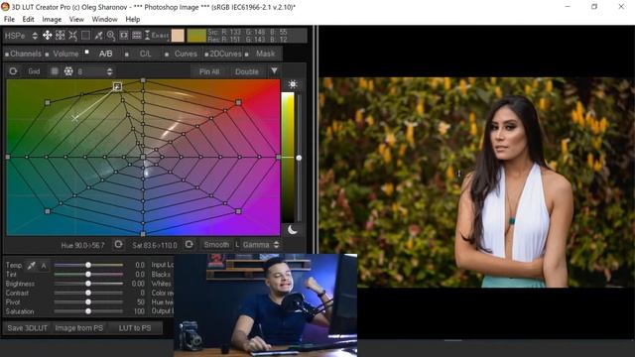Click the compare view icon after magnifier
This screenshot has height=357, width=635.
point(124,36)
